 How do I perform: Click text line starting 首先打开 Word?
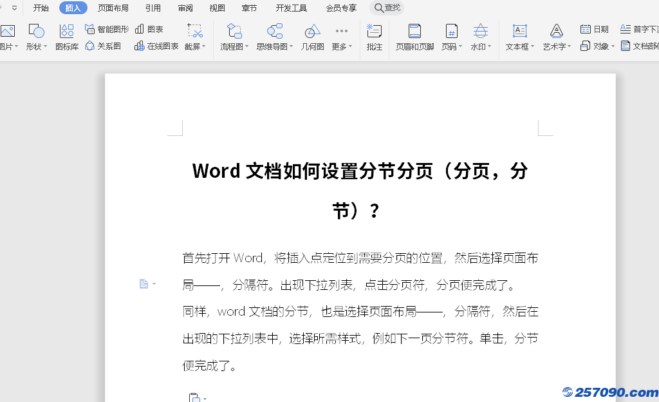pos(360,258)
